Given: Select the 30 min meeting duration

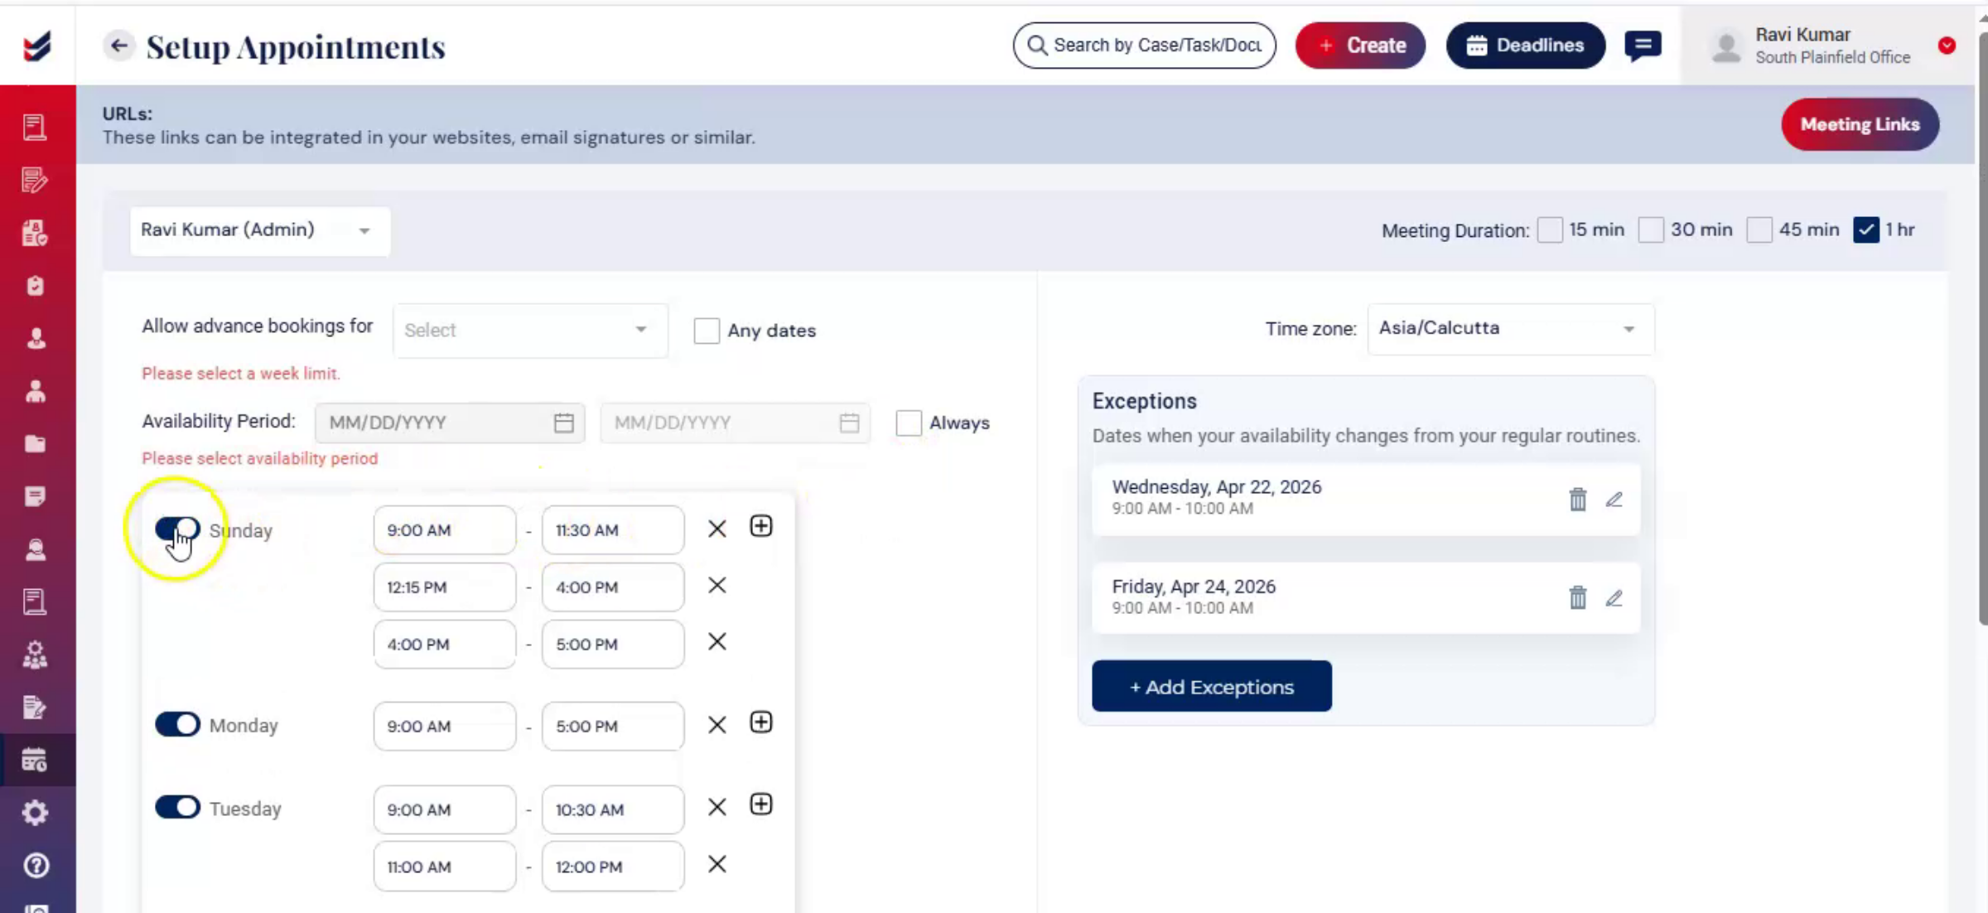Looking at the screenshot, I should coord(1650,229).
